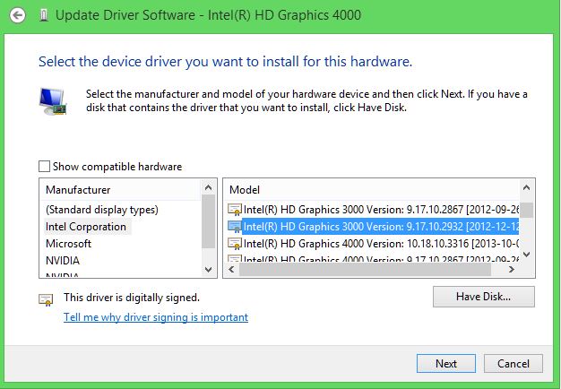Click Model list scroll down arrow

526,255
